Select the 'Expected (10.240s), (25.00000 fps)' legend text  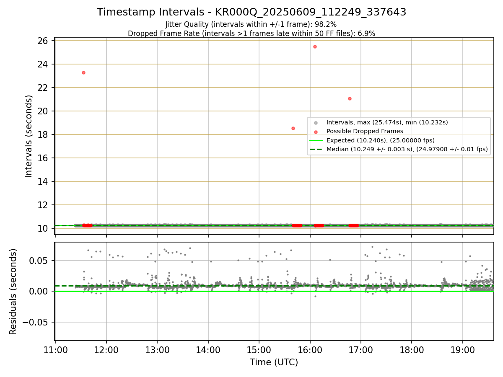click(x=381, y=140)
